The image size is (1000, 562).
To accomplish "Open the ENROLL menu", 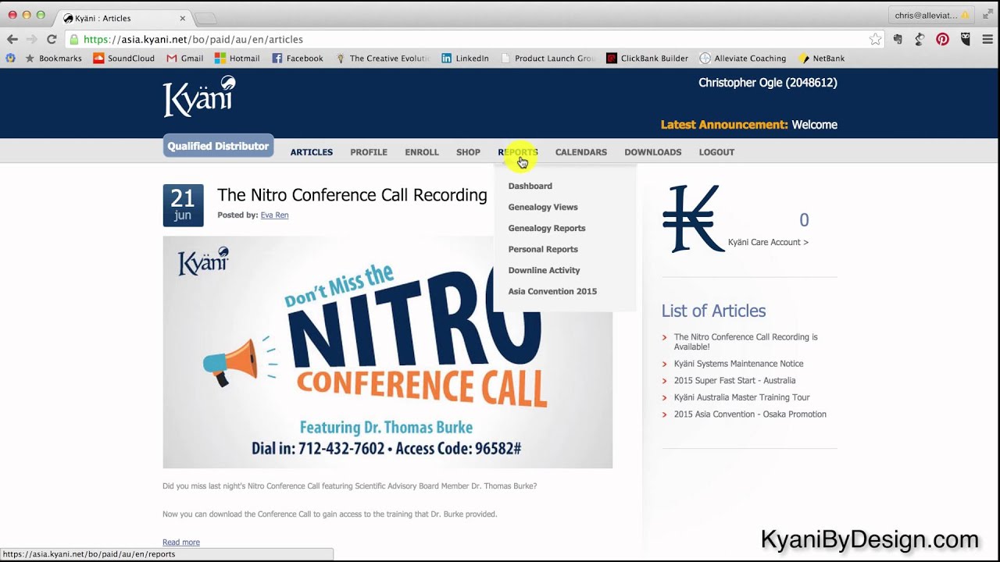I will [422, 152].
